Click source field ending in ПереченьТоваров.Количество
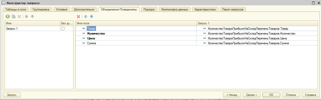The height and width of the screenshot is (100, 321). (252, 34)
